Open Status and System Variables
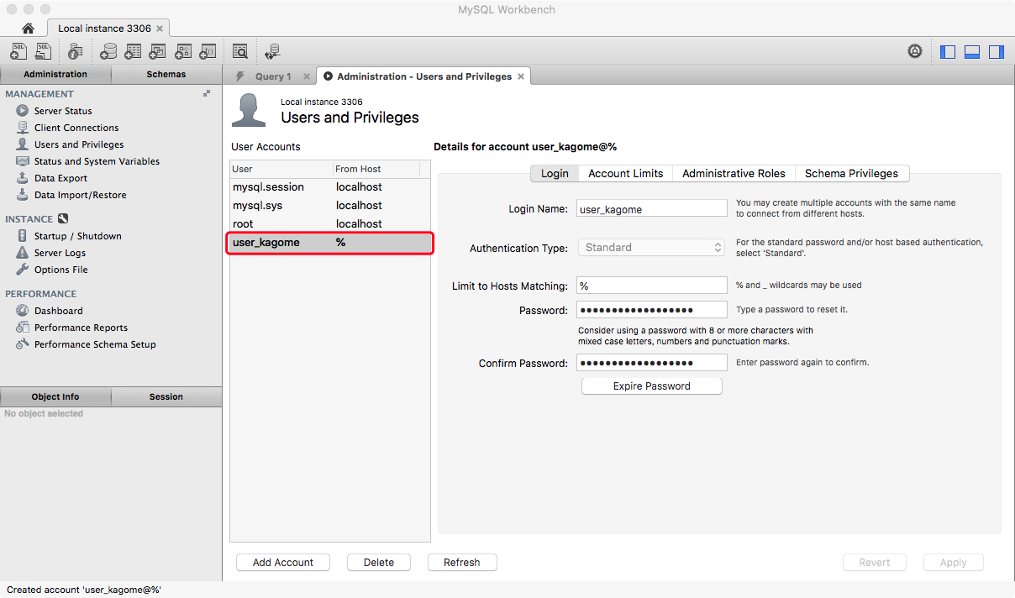 coord(97,161)
